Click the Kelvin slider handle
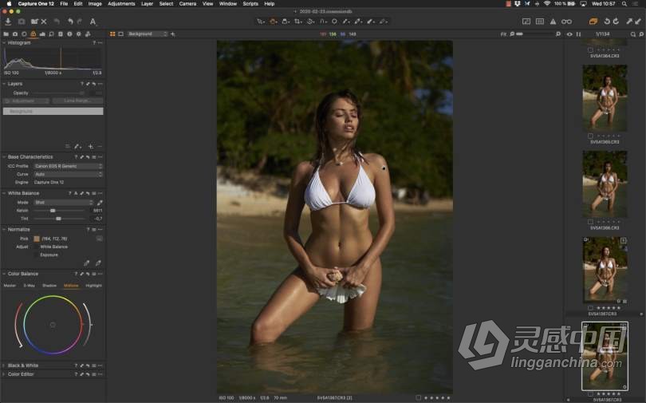The height and width of the screenshot is (403, 646). click(53, 211)
